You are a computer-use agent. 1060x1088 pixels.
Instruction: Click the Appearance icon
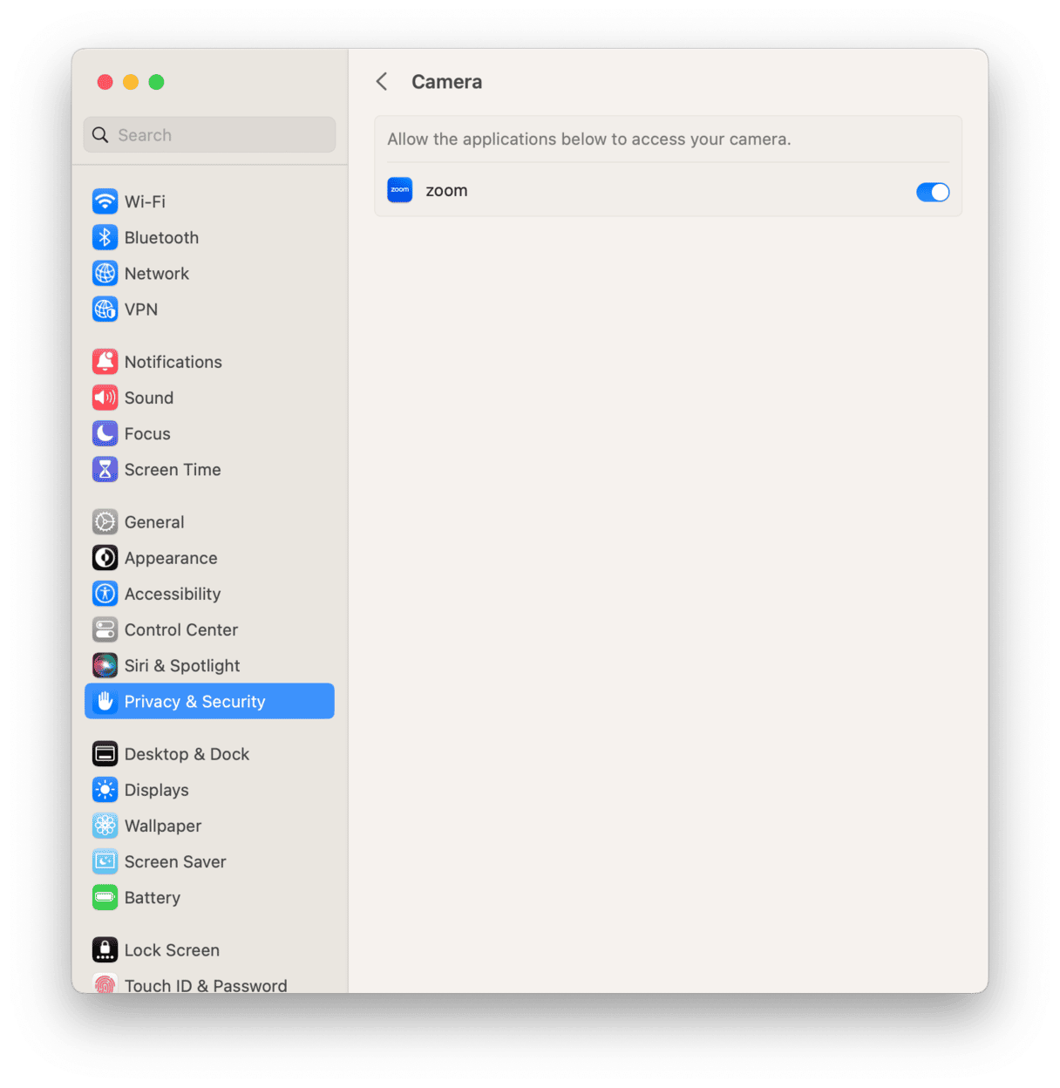coord(105,558)
